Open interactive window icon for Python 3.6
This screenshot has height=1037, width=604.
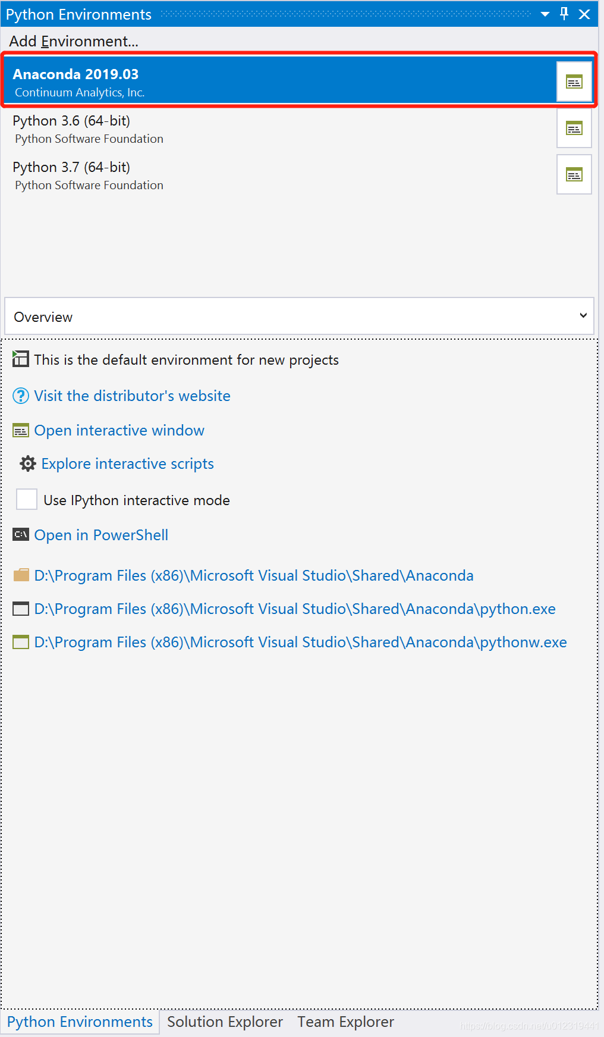point(574,129)
